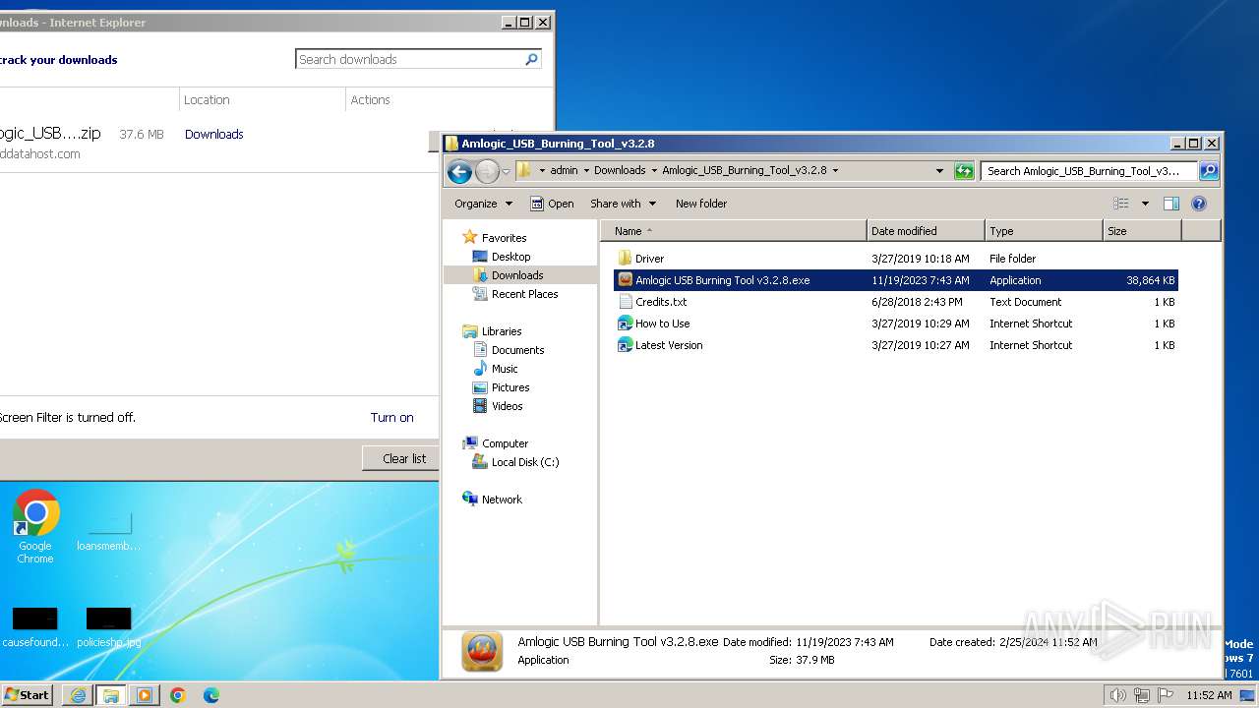Click the Get help question mark icon
Screen dimensions: 1259x708
pyautogui.click(x=1198, y=204)
